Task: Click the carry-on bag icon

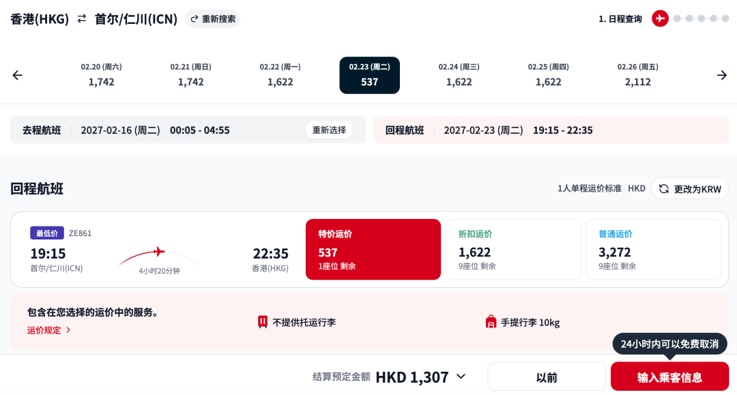Action: coord(491,322)
